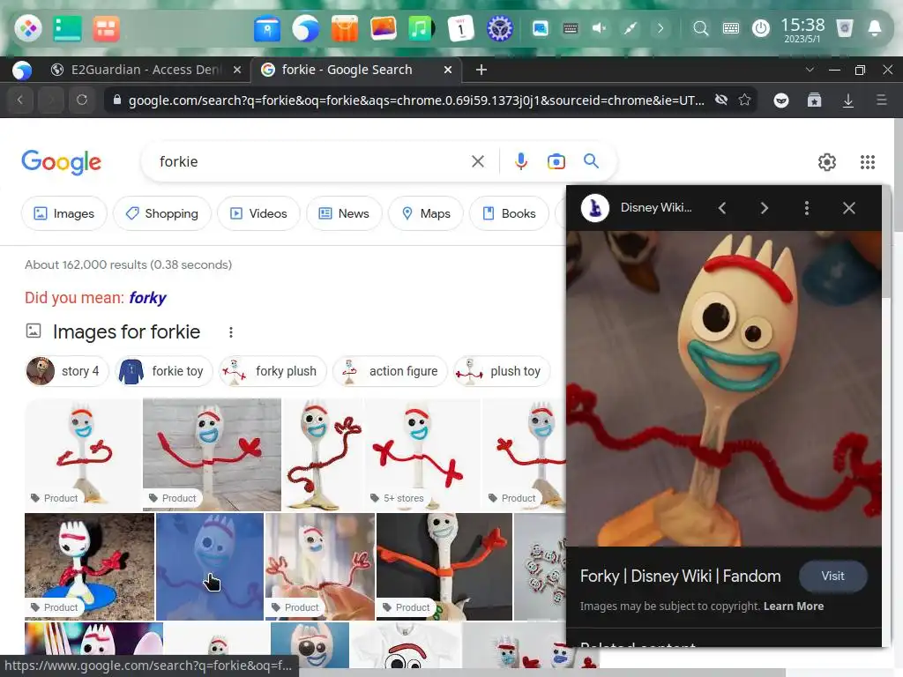This screenshot has height=677, width=903.
Task: Open the launcher icon in the top panel
Action: point(27,27)
